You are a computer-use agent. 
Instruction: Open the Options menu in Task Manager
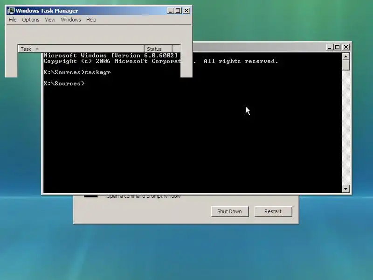tap(31, 20)
